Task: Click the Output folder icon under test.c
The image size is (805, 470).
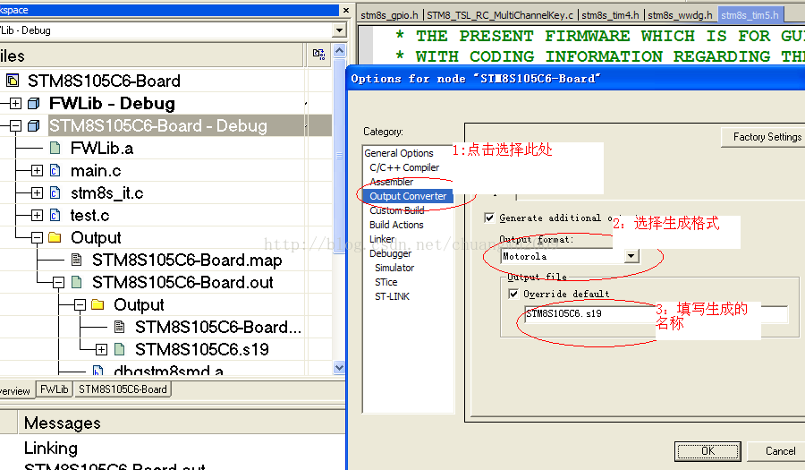Action: (55, 237)
